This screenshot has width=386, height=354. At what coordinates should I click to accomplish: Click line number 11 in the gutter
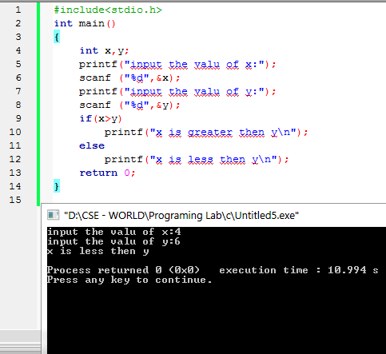tap(15, 145)
